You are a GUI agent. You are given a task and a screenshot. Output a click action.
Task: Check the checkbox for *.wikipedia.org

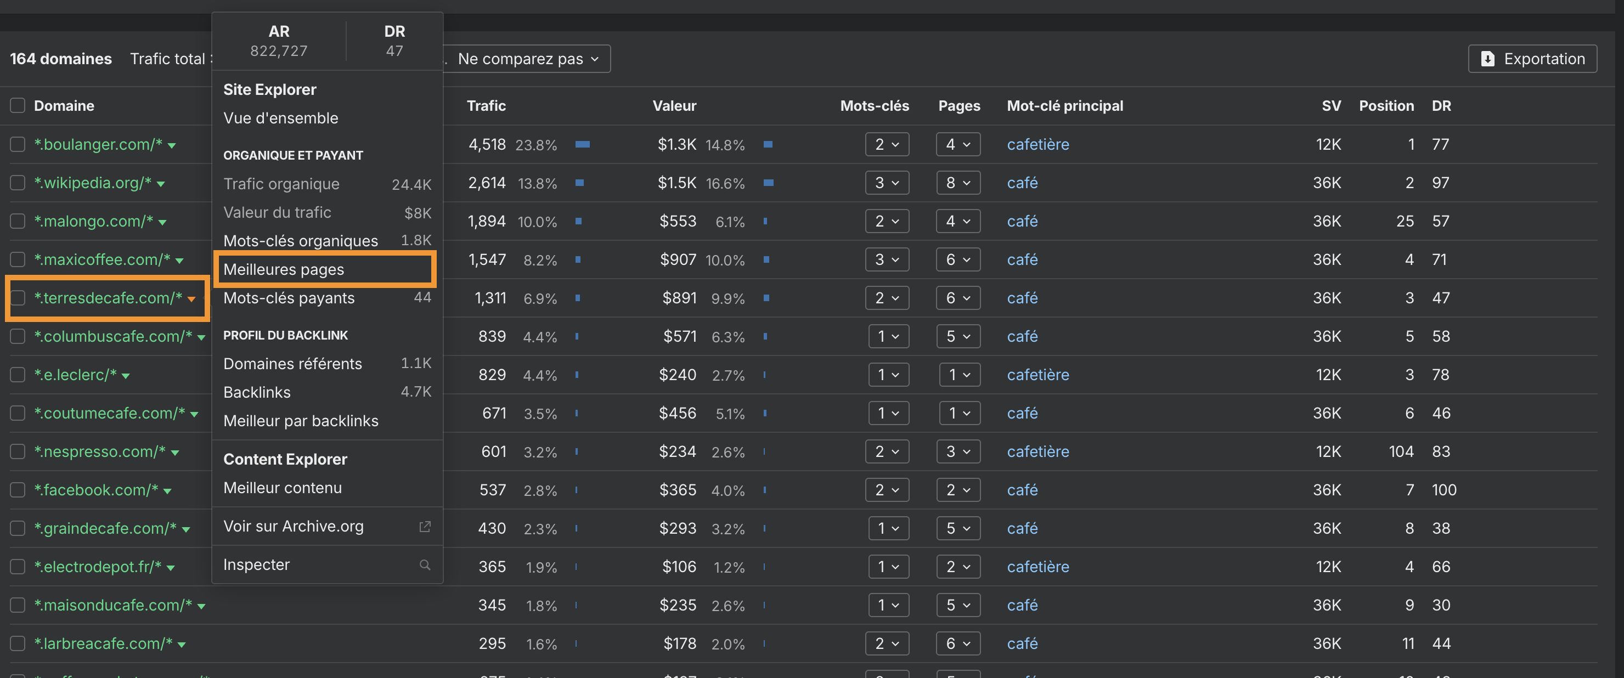17,183
